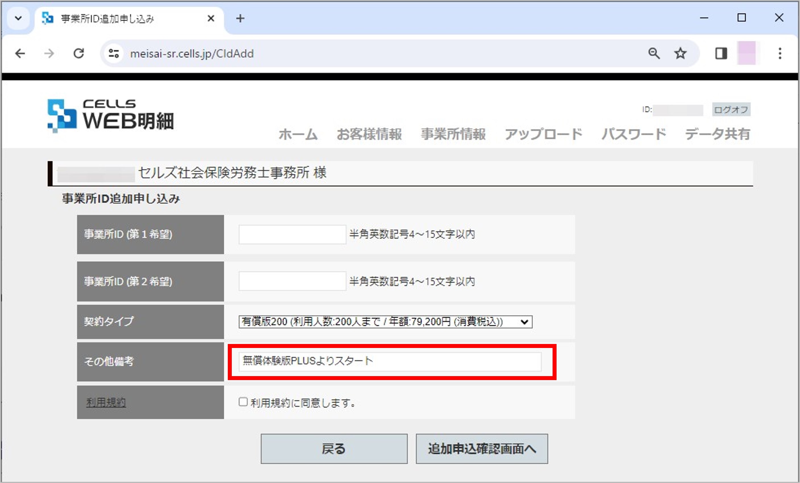Open お客様情報 in the navigation menu
The height and width of the screenshot is (483, 800).
tap(369, 134)
